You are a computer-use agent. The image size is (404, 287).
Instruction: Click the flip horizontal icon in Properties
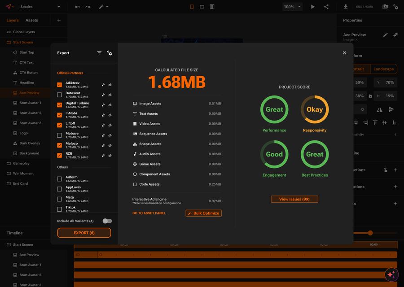[379, 109]
